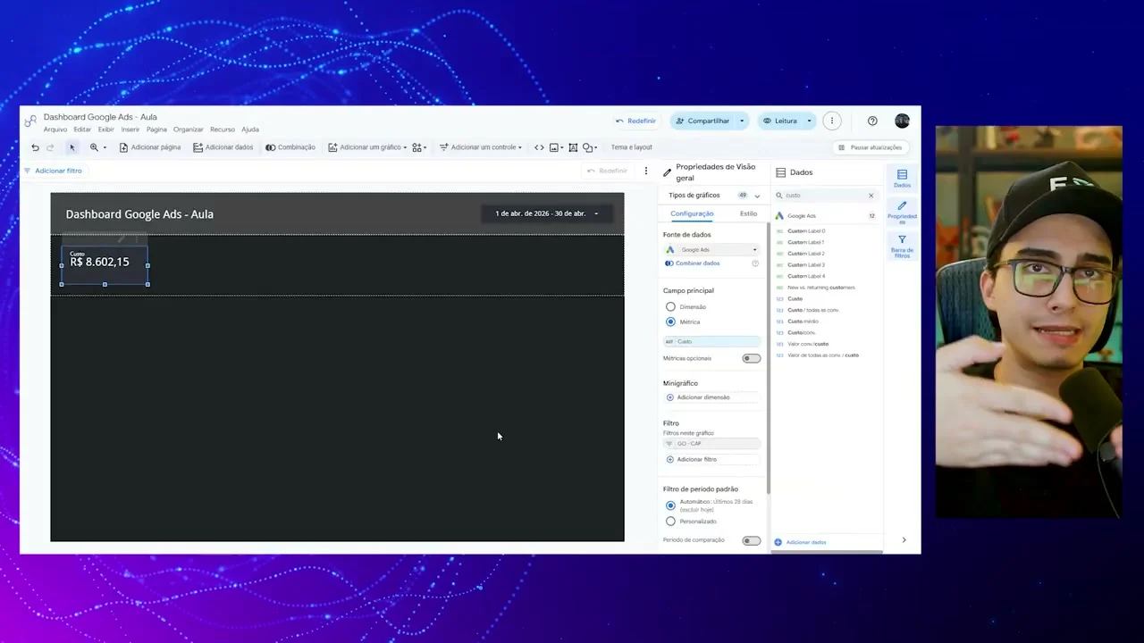Click the help icon beside Combinar dados
Image resolution: width=1144 pixels, height=643 pixels.
(754, 263)
